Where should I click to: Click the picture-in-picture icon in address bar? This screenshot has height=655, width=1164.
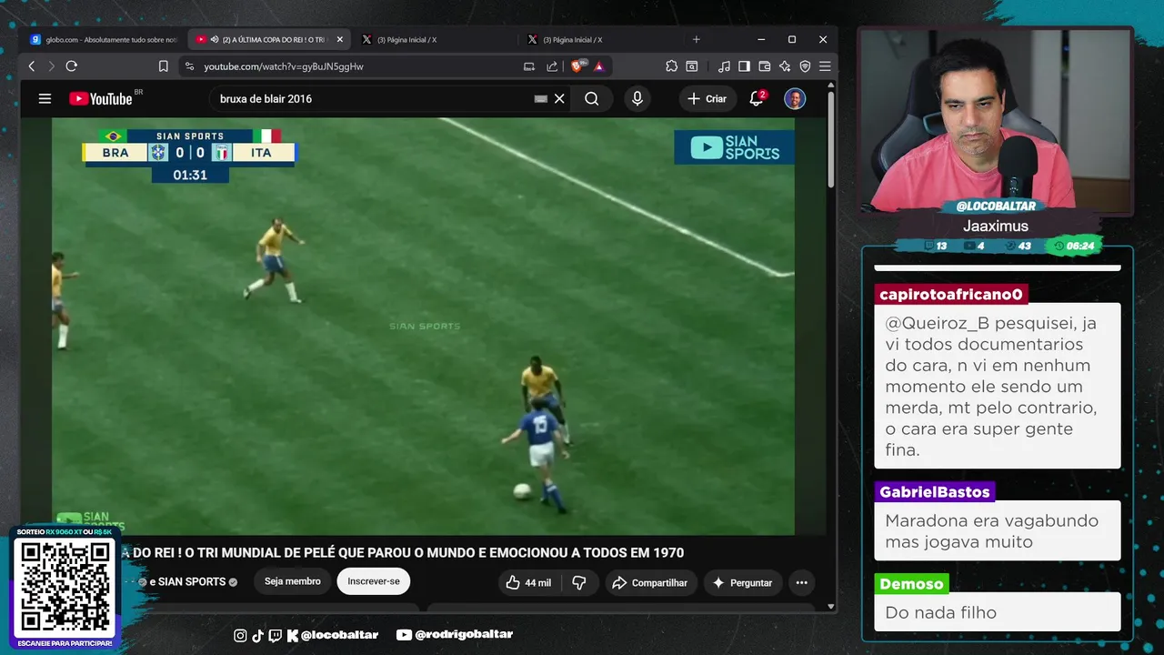pos(529,66)
